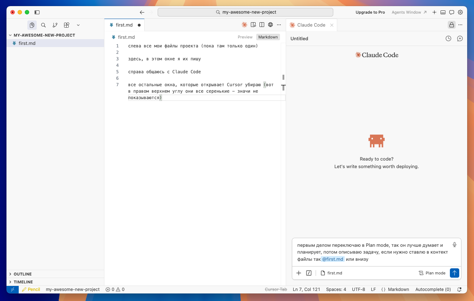Click the microphone dictation icon

tap(455, 245)
